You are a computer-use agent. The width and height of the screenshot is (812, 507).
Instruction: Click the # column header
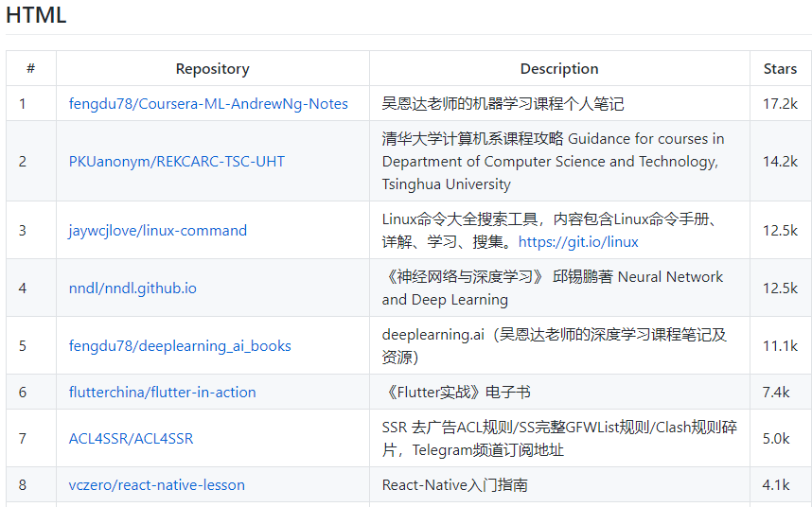pos(31,68)
